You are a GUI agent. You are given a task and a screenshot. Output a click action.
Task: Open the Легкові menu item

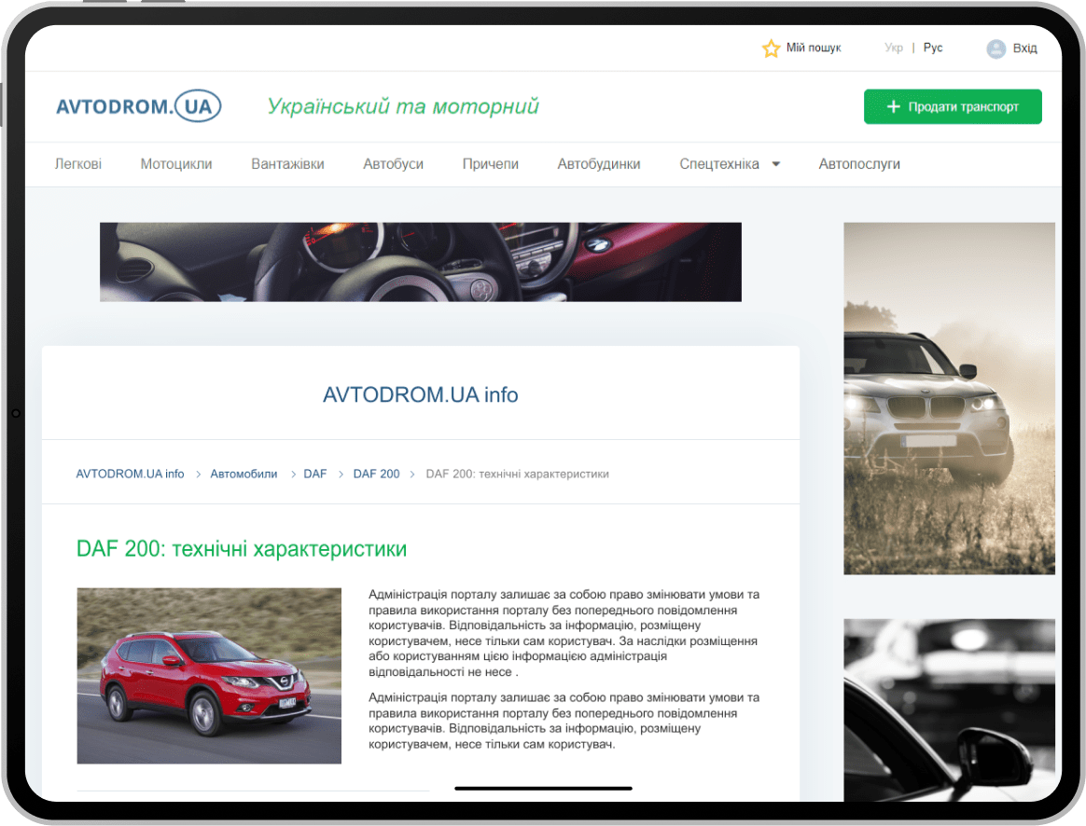[78, 164]
